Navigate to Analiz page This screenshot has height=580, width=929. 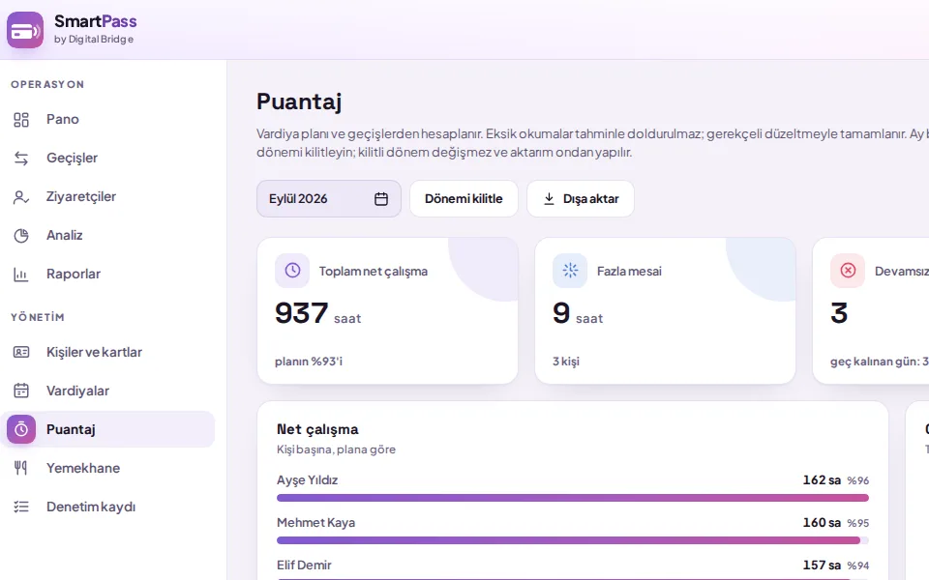tap(107, 236)
